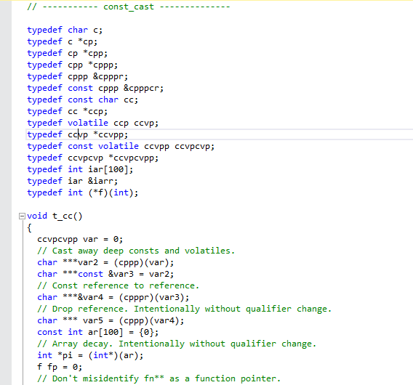Click the line 'typedef int iar[100];'
This screenshot has width=413, height=385.
[x=80, y=169]
